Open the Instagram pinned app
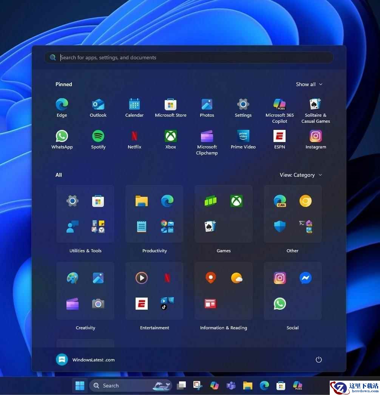This screenshot has height=395, width=380. pyautogui.click(x=315, y=140)
